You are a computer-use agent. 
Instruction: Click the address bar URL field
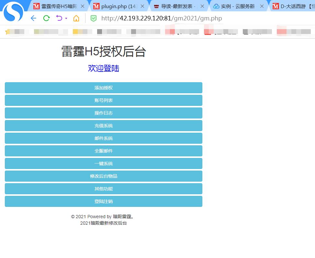click(162, 18)
